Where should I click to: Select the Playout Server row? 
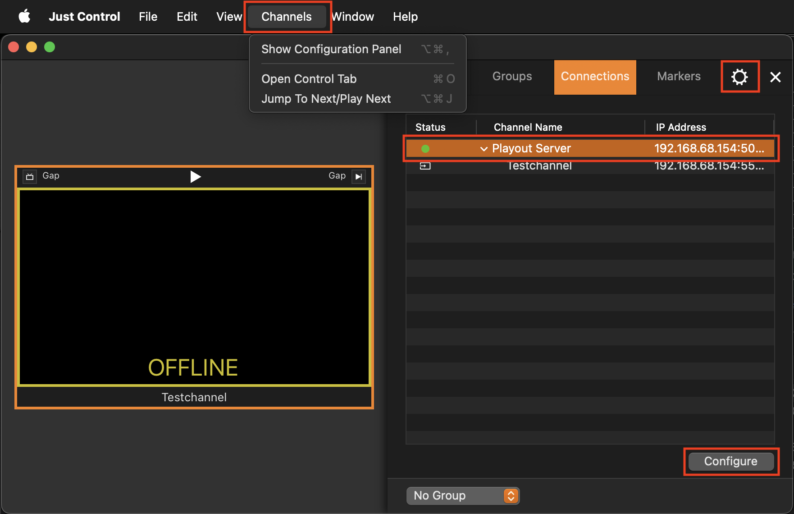click(590, 148)
